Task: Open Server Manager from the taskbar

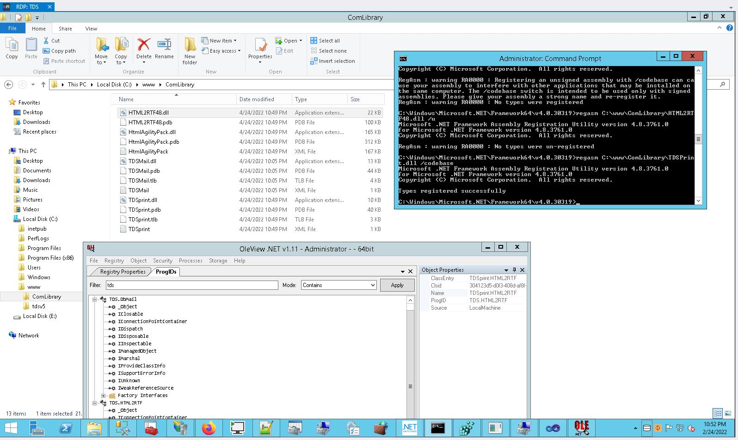Action: pyautogui.click(x=37, y=428)
